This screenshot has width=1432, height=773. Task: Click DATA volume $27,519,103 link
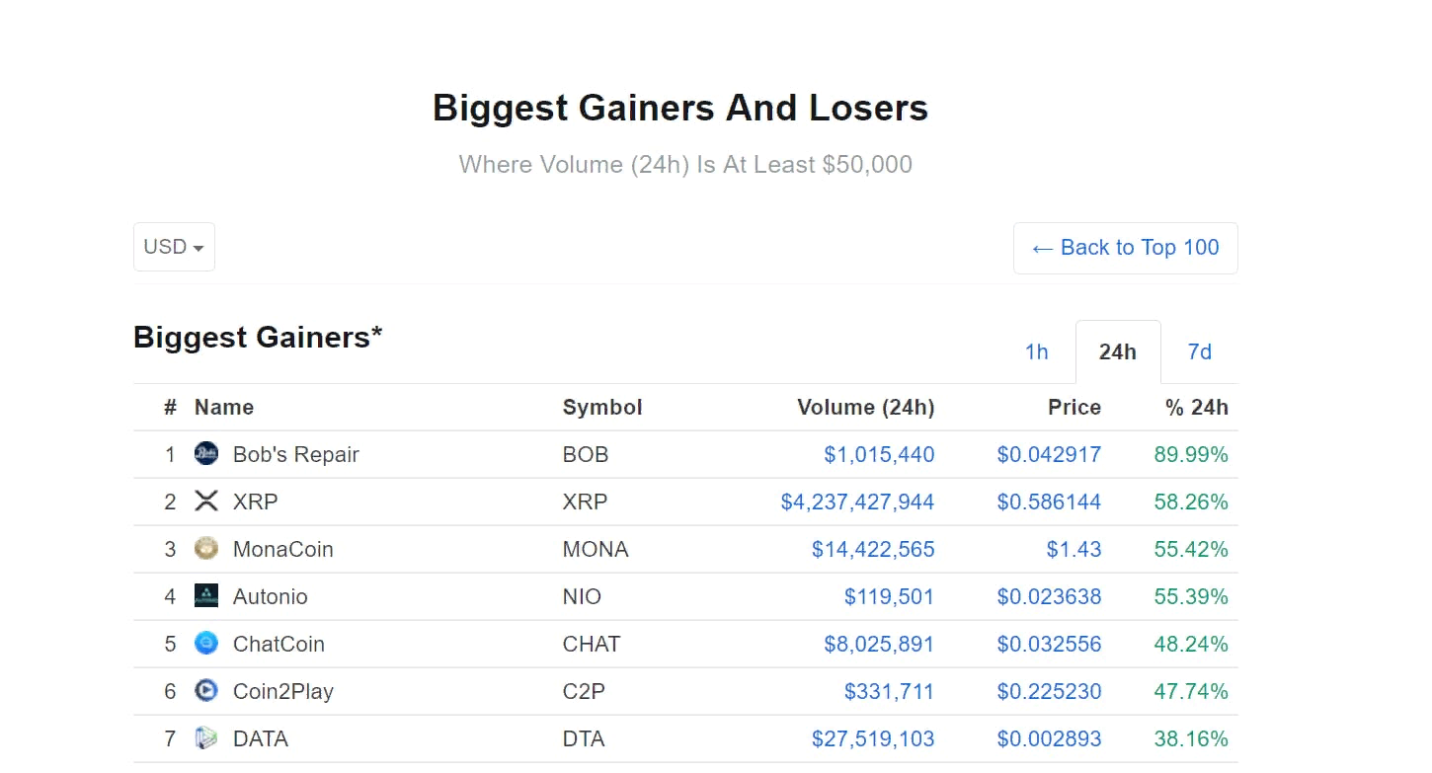pos(873,739)
